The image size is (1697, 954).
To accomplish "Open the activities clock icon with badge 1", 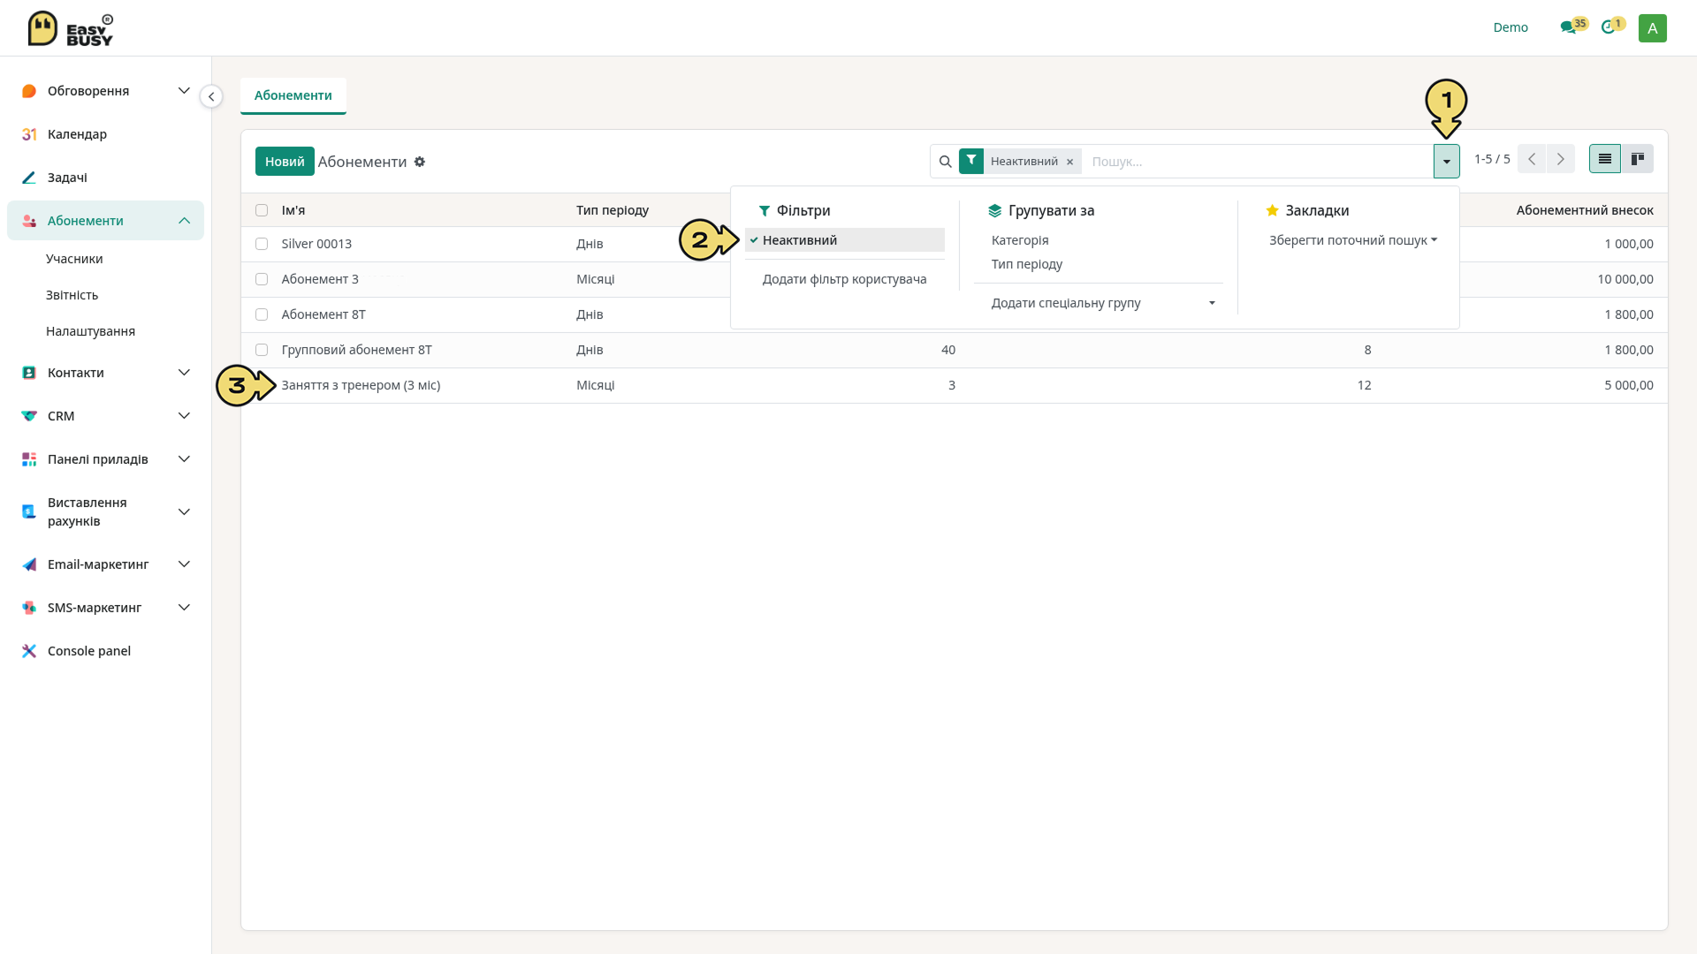I will pyautogui.click(x=1608, y=27).
